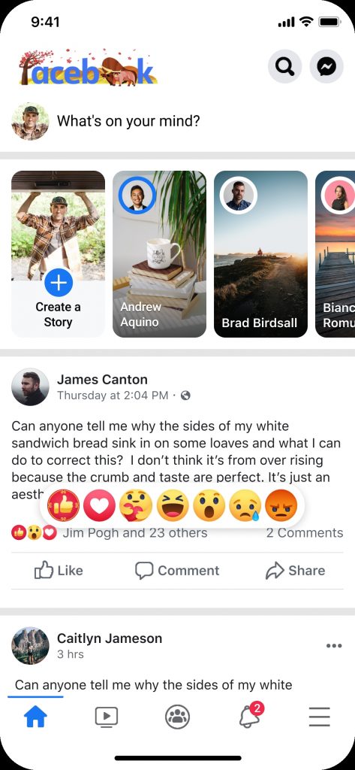Open options on Caitlyn Jameson's post

pyautogui.click(x=334, y=645)
